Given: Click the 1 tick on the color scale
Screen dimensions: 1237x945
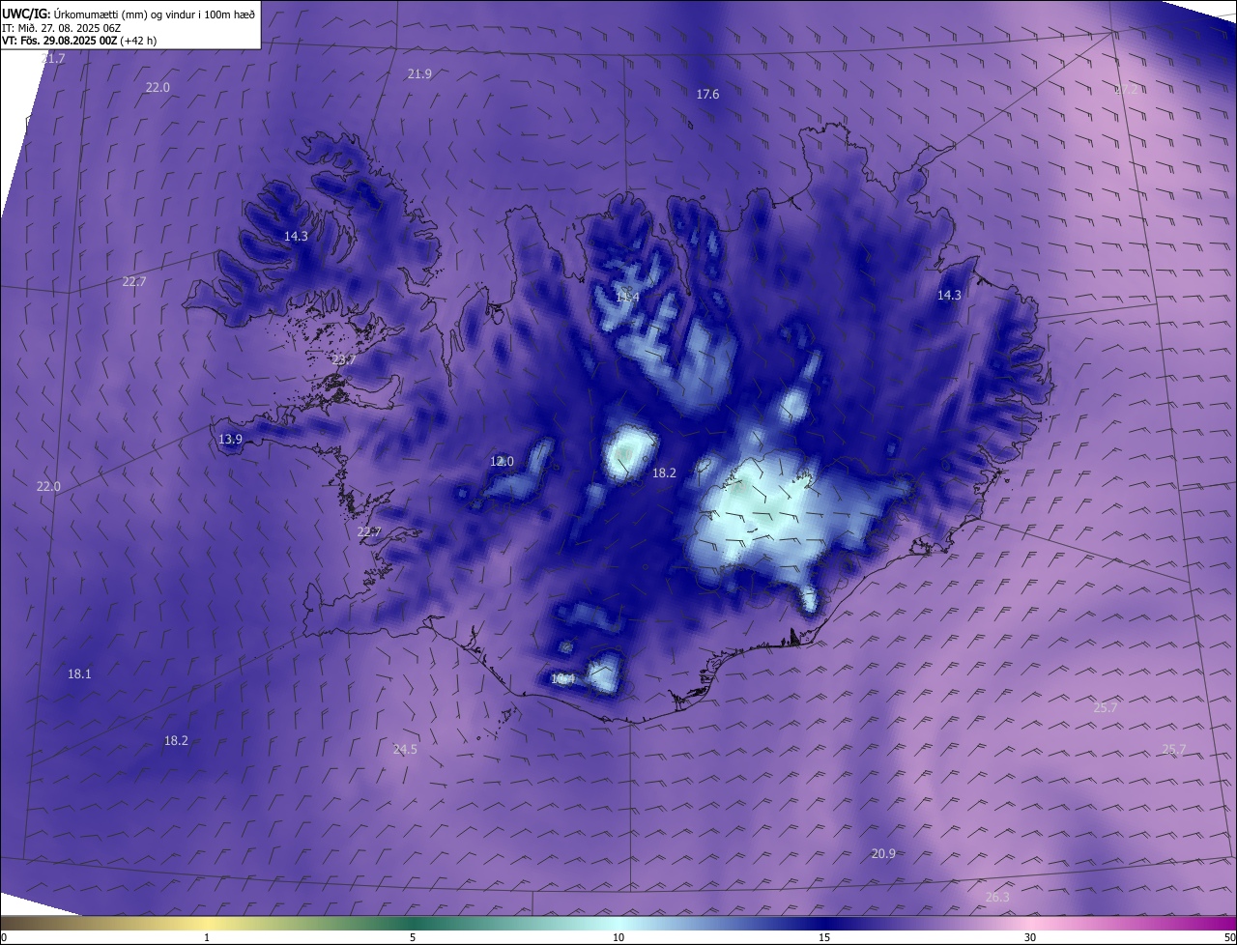Looking at the screenshot, I should coord(207,937).
